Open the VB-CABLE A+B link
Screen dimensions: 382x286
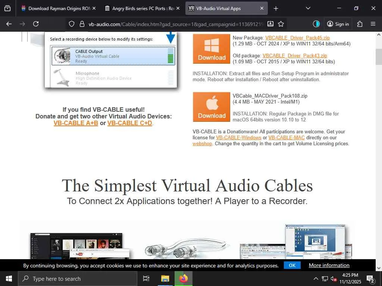point(76,123)
